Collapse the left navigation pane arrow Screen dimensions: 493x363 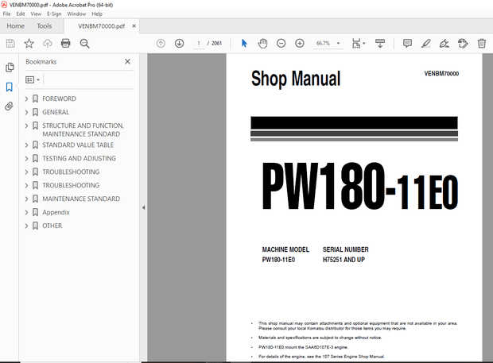[143, 207]
